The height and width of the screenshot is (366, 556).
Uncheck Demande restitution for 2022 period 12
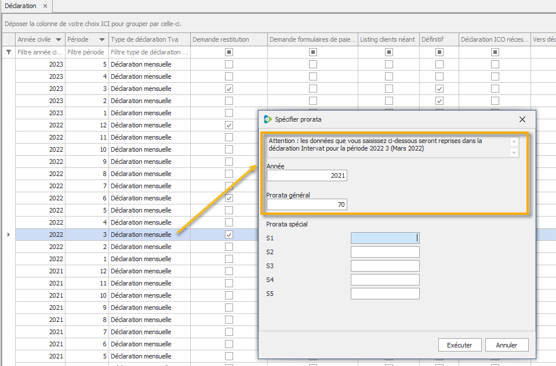click(229, 125)
